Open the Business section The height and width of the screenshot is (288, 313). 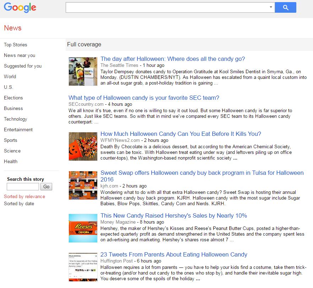13,109
